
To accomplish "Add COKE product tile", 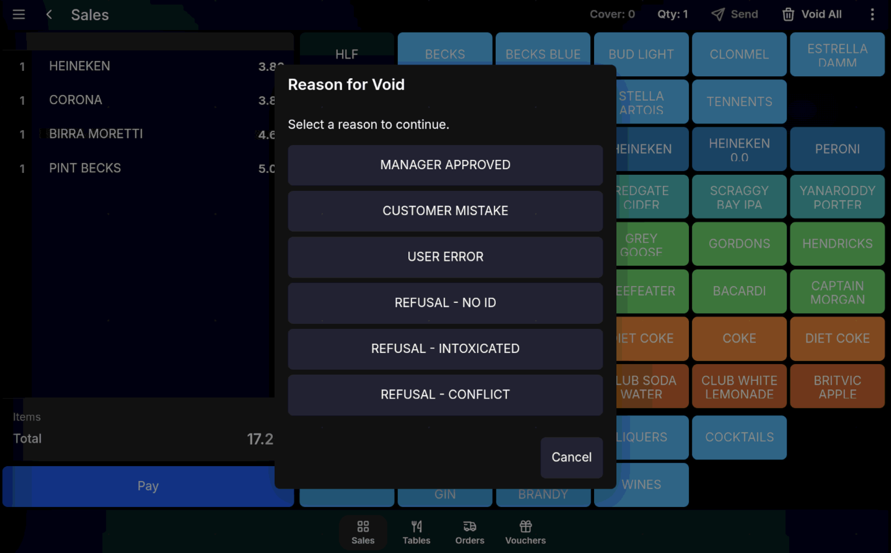I will tap(739, 338).
